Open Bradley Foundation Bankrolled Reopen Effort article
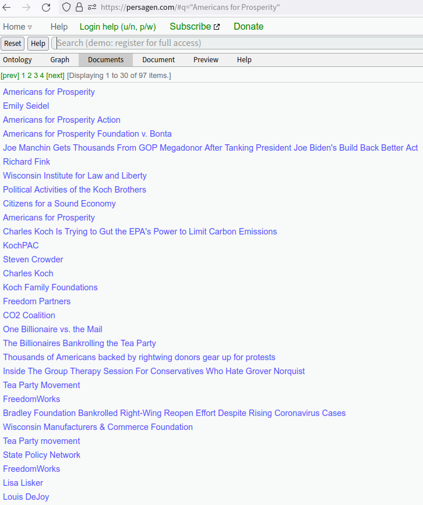423x505 pixels. pos(174,413)
